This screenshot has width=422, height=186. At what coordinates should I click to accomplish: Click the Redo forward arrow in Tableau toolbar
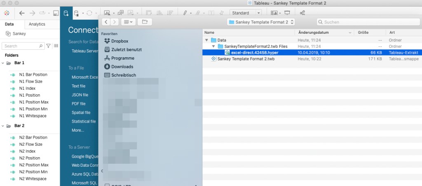pos(32,13)
